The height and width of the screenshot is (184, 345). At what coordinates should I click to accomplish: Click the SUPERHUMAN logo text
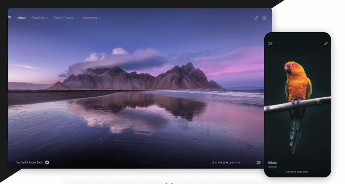click(226, 162)
